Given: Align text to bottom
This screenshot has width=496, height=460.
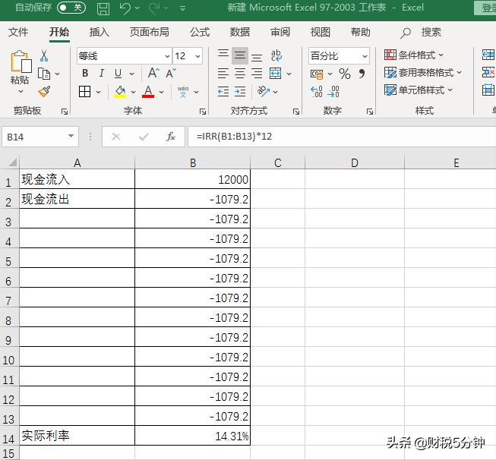Looking at the screenshot, I should tap(257, 57).
